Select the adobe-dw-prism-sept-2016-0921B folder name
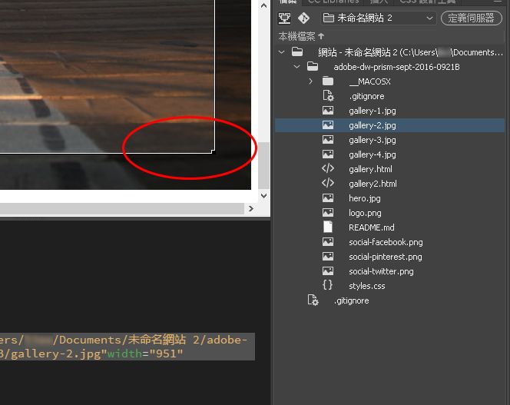 (x=396, y=67)
